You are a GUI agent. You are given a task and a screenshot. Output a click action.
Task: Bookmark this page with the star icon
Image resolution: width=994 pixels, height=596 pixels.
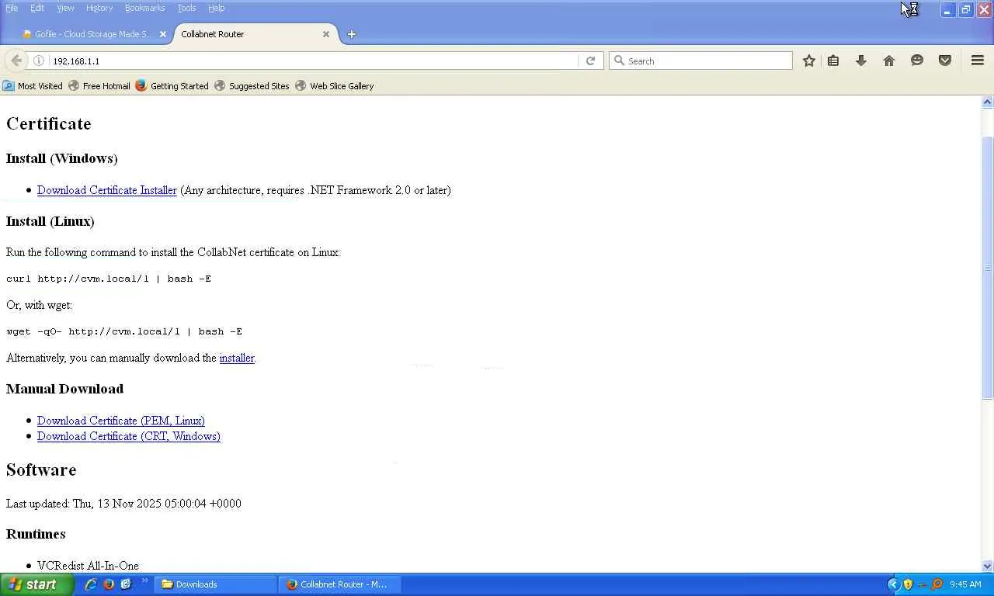(809, 61)
